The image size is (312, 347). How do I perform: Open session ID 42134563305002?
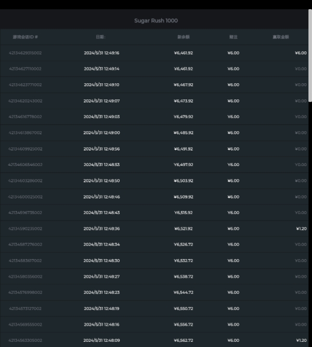point(25,340)
